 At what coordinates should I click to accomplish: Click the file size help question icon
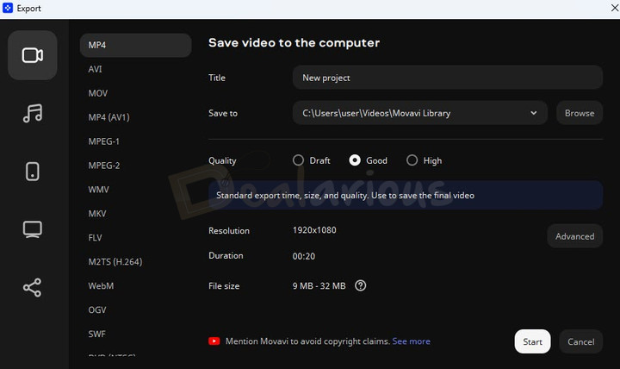[360, 285]
